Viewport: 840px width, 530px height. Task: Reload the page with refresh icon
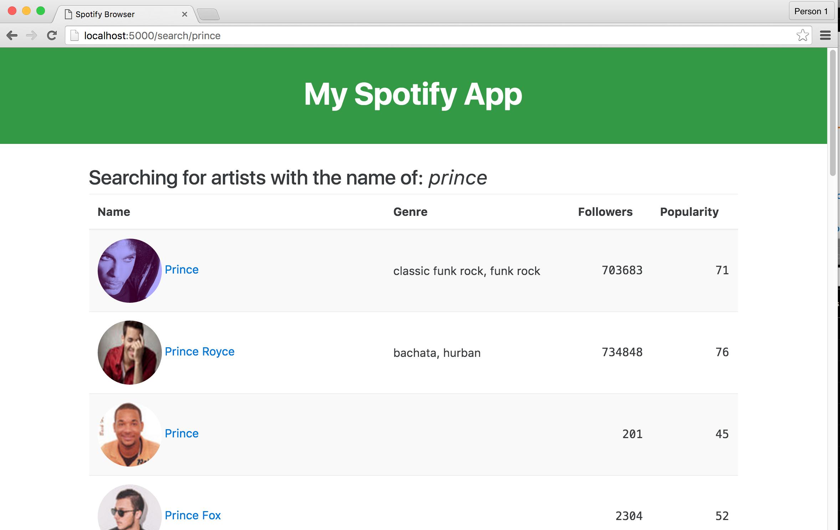point(52,36)
